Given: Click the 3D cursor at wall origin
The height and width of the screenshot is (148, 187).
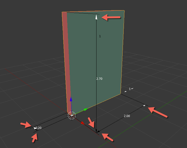Looking at the screenshot, I should (x=72, y=115).
